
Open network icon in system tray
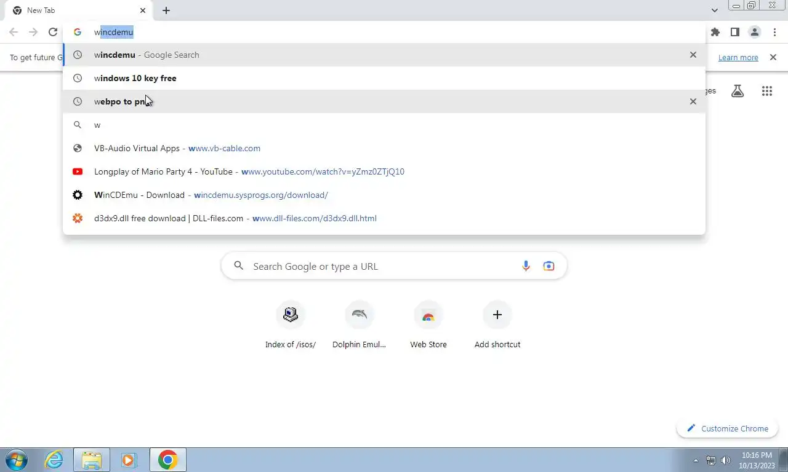(711, 460)
